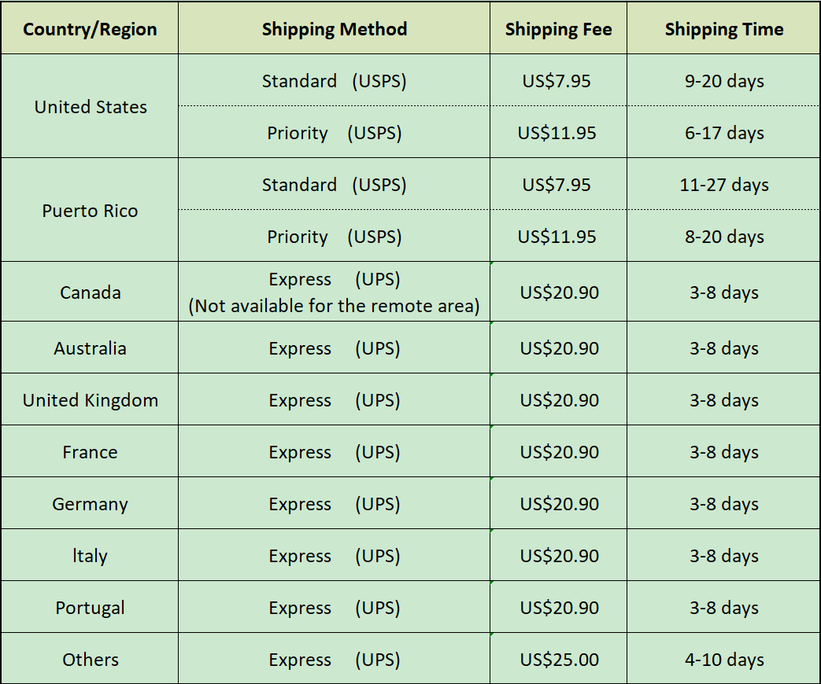Select the 9-20 days shipping time cell
This screenshot has width=821, height=684.
pos(724,81)
